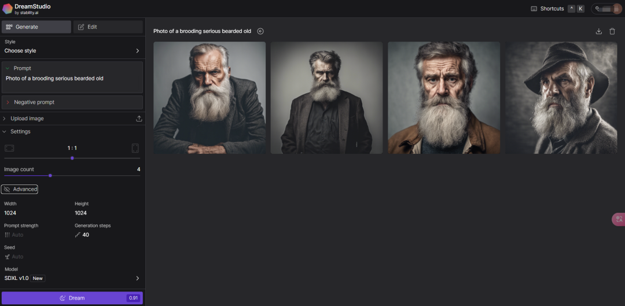Screen dimensions: 625x306
Task: Switch to the Edit tab
Action: tap(108, 27)
